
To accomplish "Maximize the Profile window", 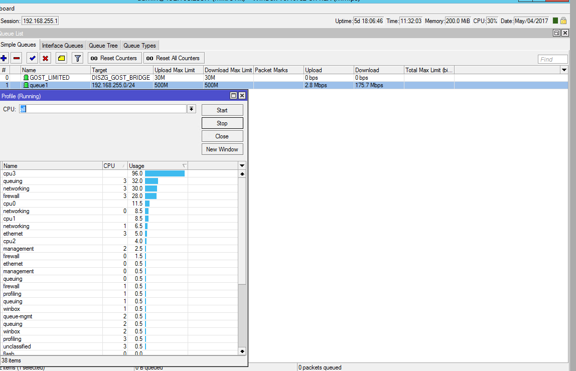I will (233, 96).
